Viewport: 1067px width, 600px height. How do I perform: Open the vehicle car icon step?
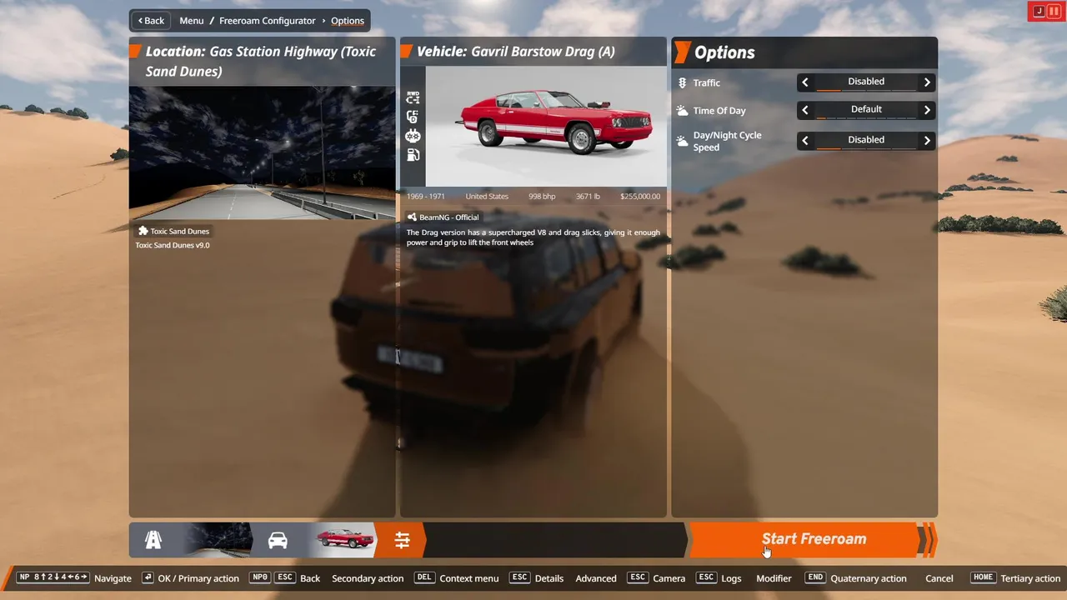coord(278,540)
